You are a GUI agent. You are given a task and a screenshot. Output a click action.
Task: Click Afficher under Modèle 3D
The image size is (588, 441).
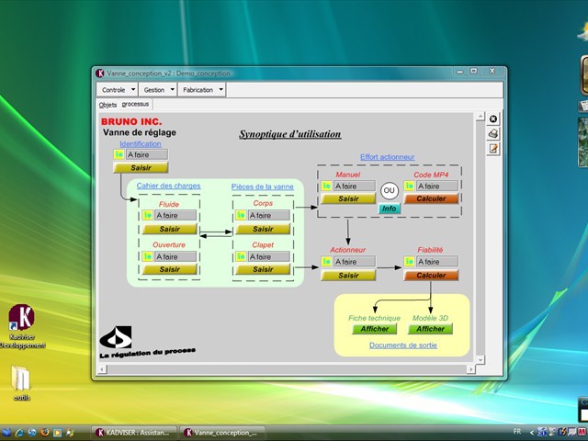click(430, 329)
